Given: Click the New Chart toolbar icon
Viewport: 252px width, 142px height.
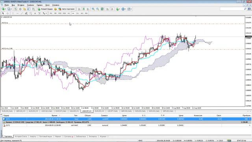Looking at the screenshot, I should pyautogui.click(x=3, y=9).
